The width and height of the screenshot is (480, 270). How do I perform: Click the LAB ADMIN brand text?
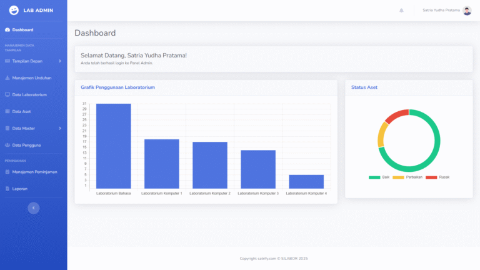point(38,11)
